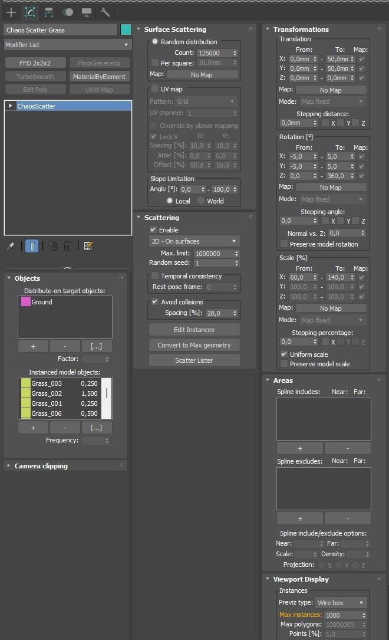Click the Max. limit field 1000000
Screen dimensions: 389x640
pyautogui.click(x=214, y=254)
